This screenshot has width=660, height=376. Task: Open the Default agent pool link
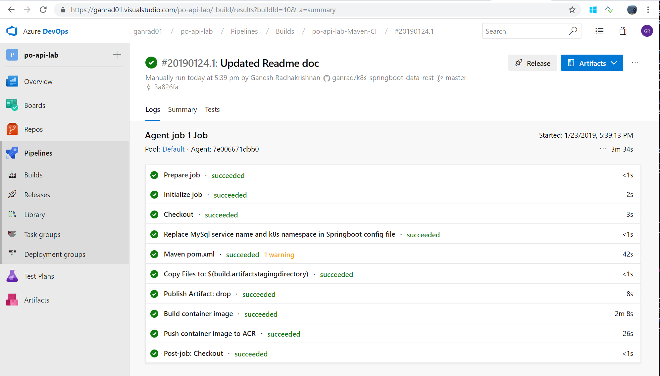[173, 149]
